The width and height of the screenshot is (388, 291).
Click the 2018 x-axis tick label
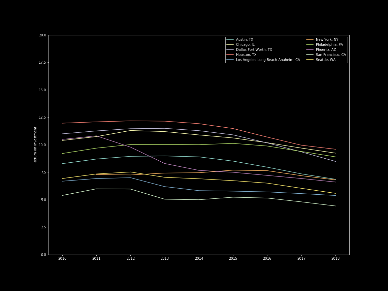point(335,259)
